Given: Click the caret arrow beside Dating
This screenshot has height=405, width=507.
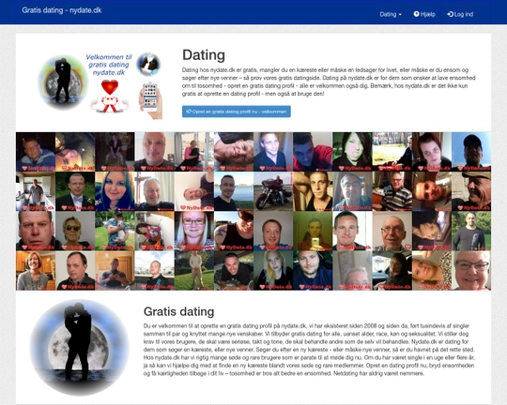Looking at the screenshot, I should click(400, 15).
